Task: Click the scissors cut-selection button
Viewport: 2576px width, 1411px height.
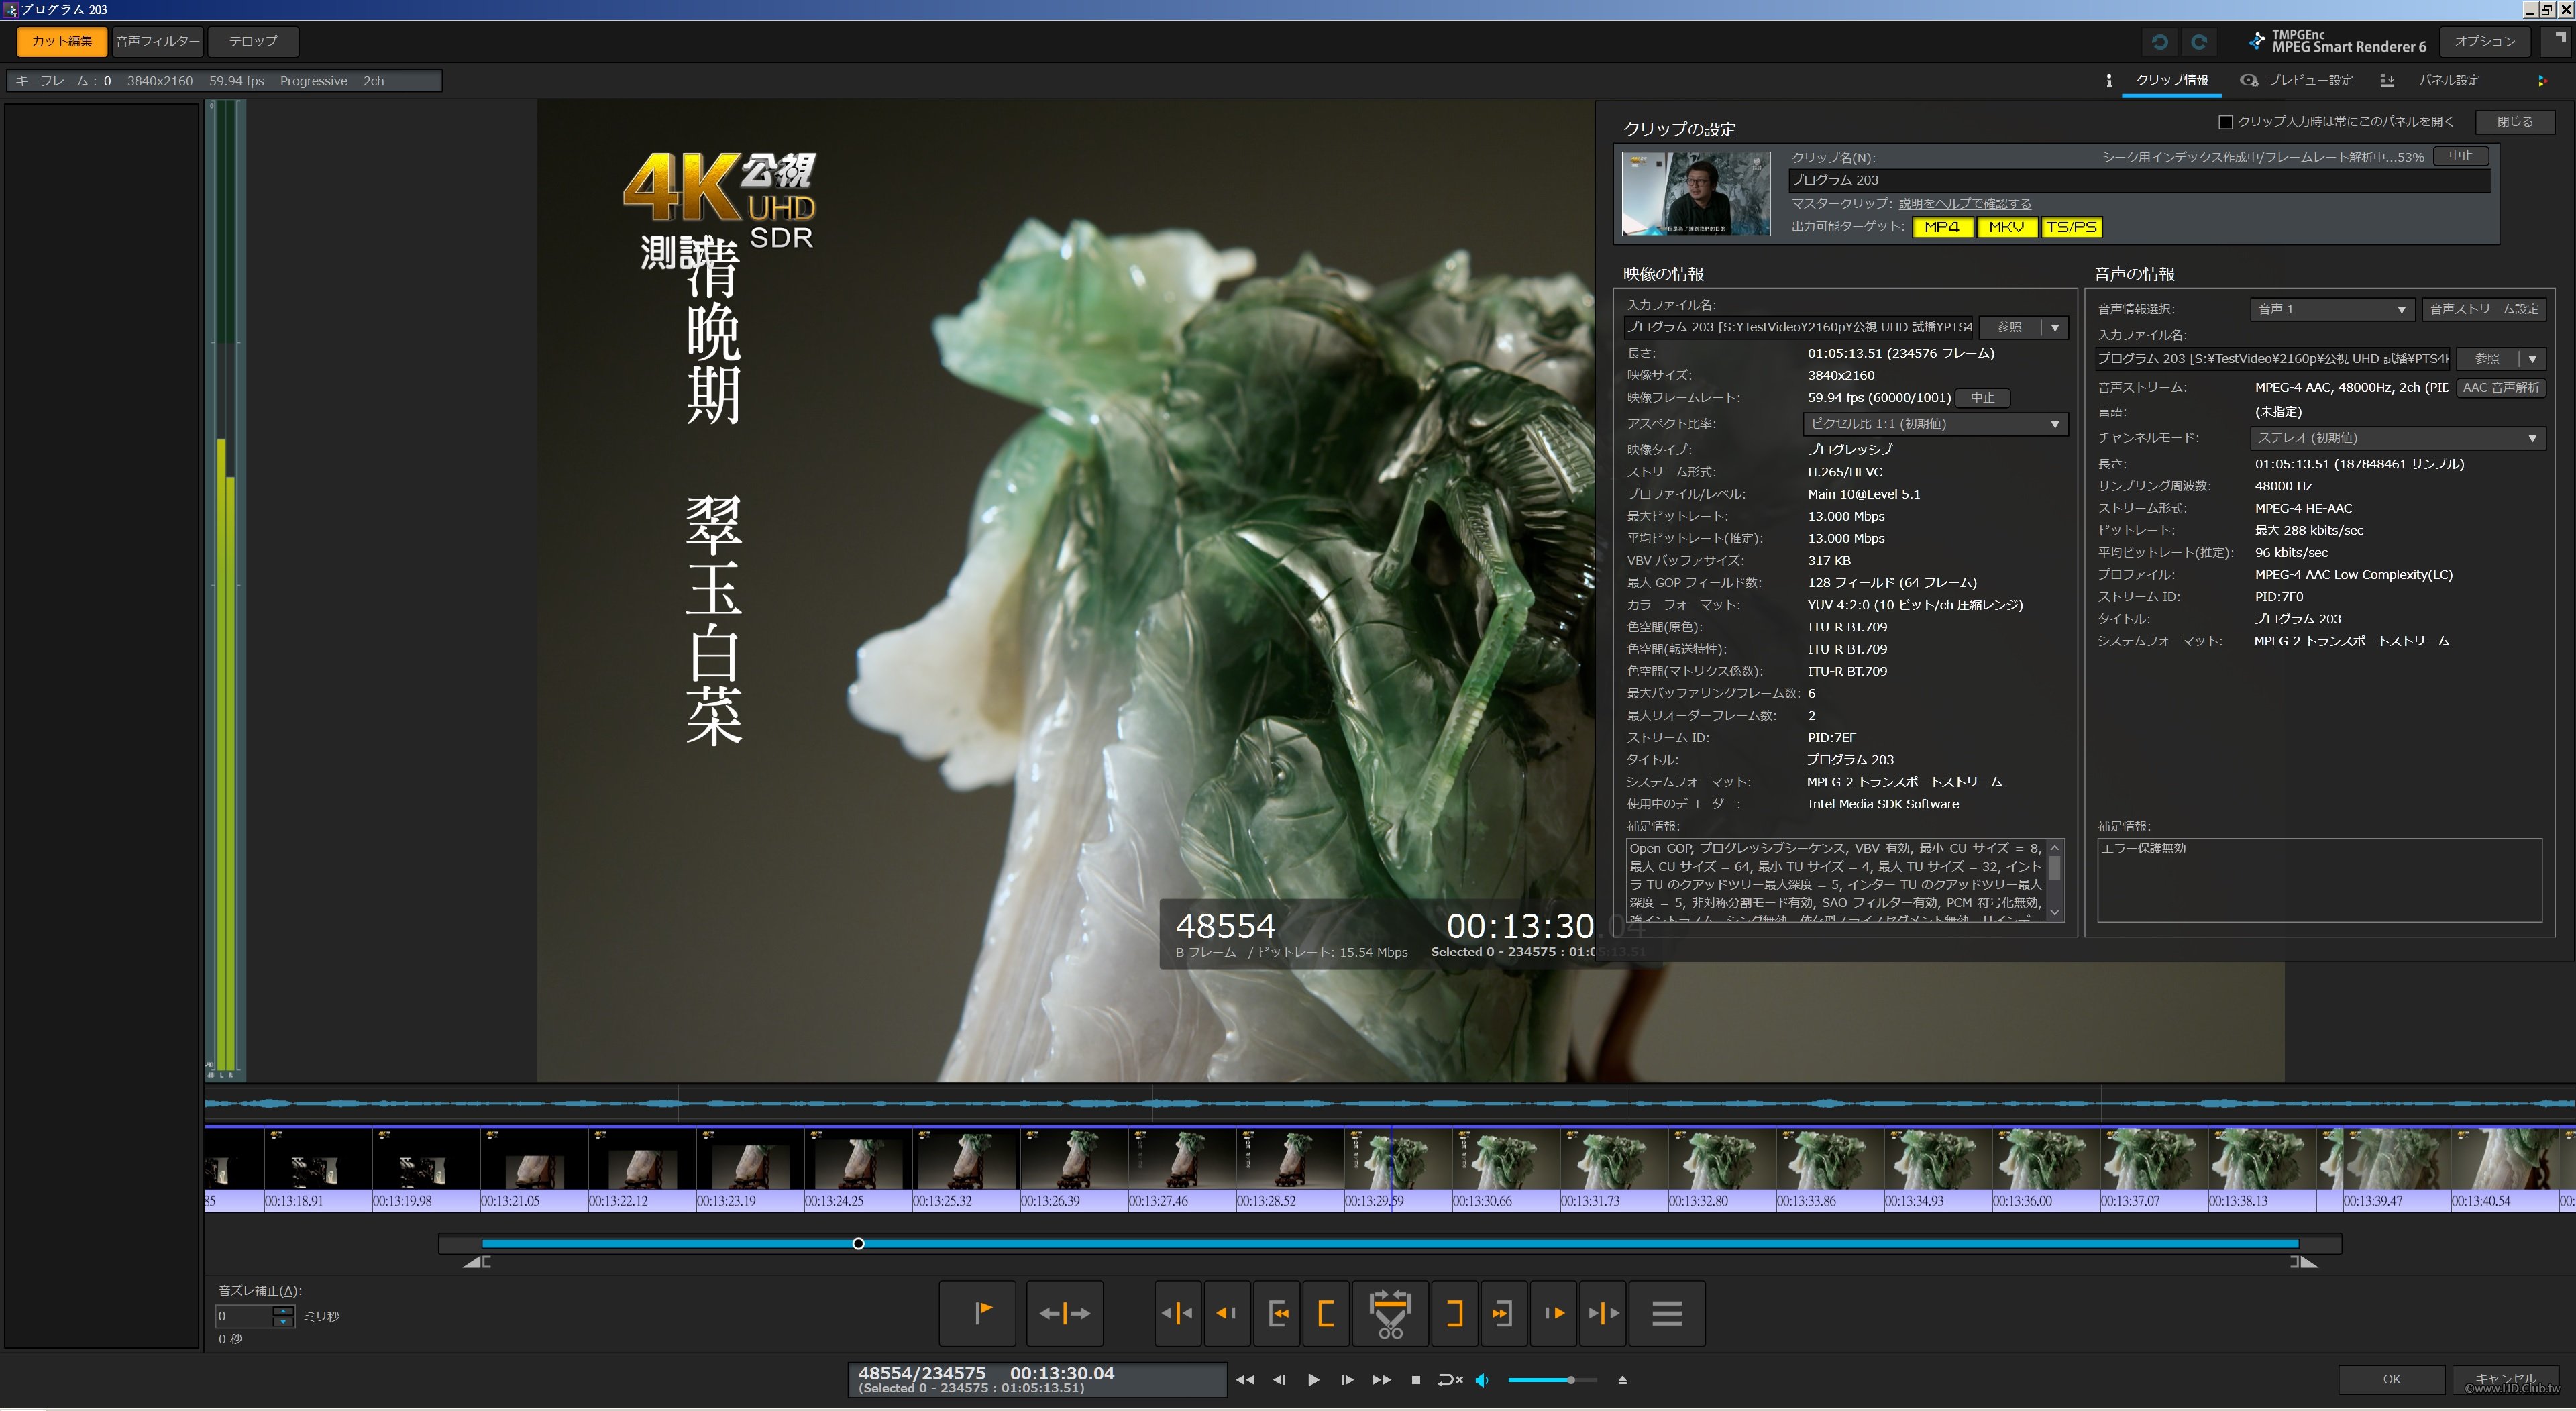Action: pyautogui.click(x=1389, y=1313)
